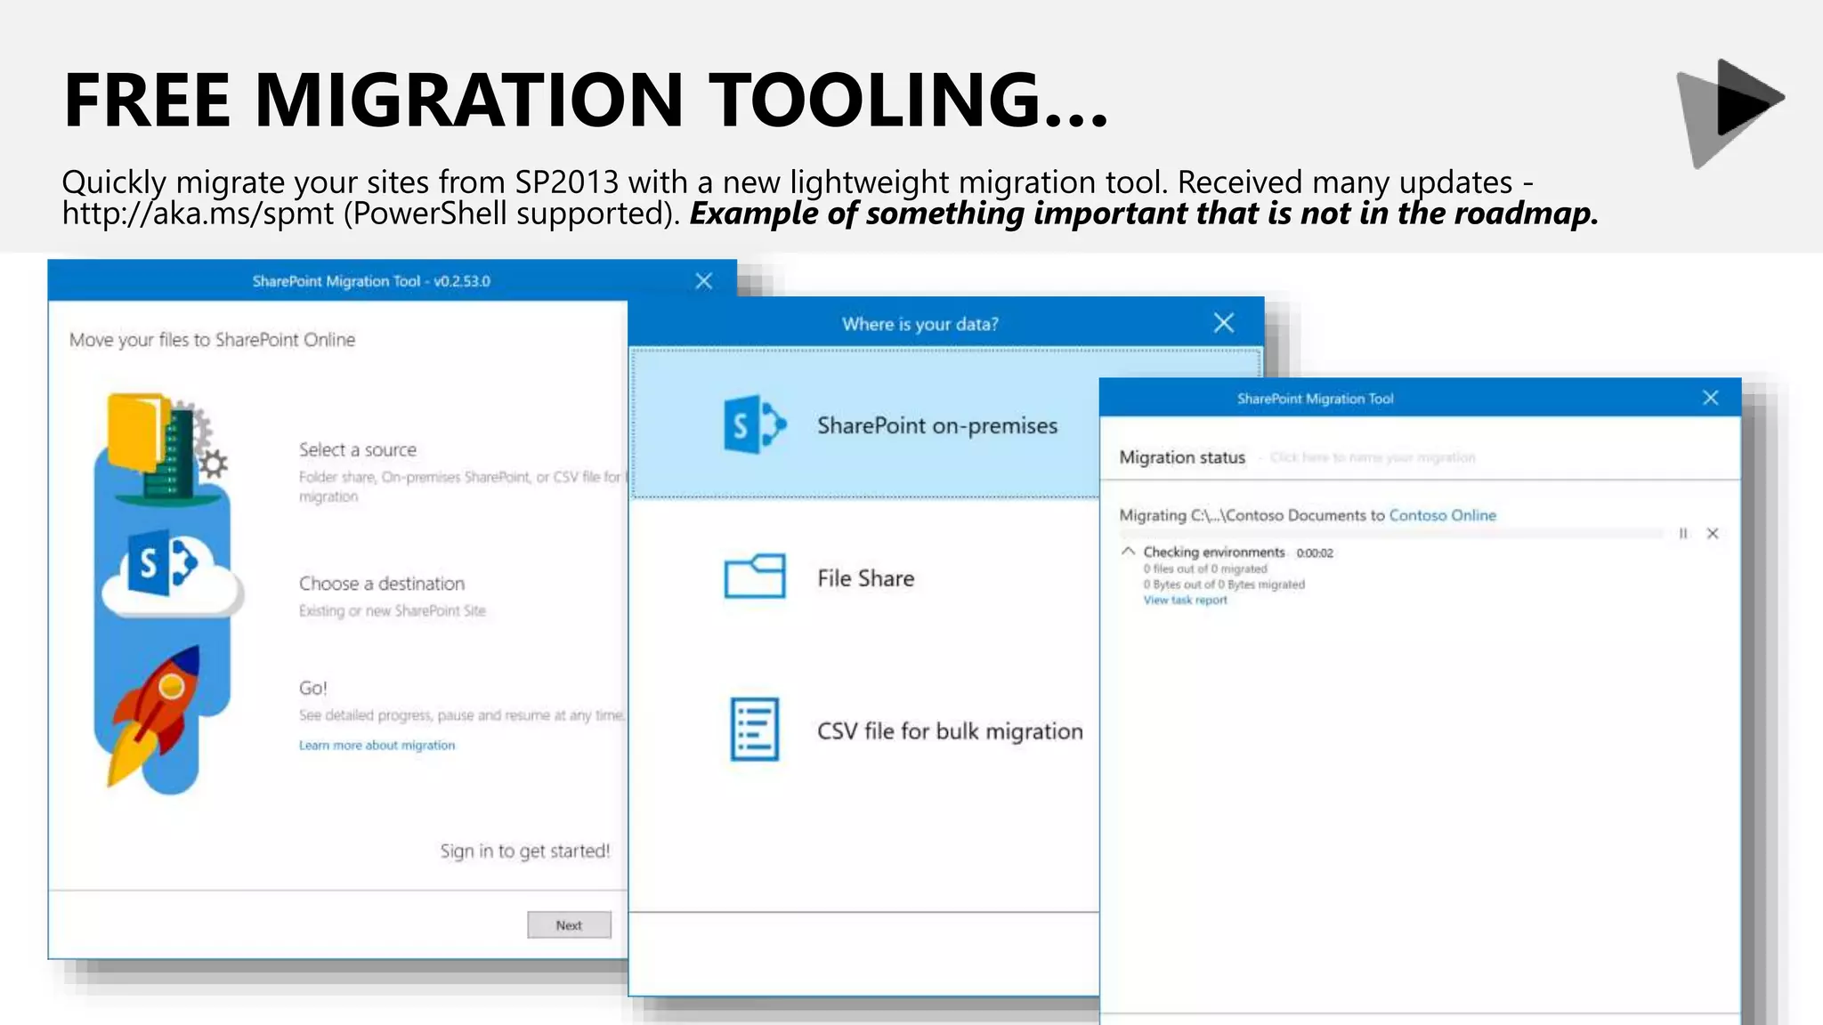This screenshot has height=1025, width=1823.
Task: Click the File Share folder icon
Action: pyautogui.click(x=755, y=577)
